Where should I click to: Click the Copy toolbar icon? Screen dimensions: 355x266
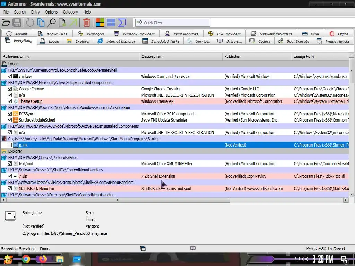pyautogui.click(x=41, y=23)
